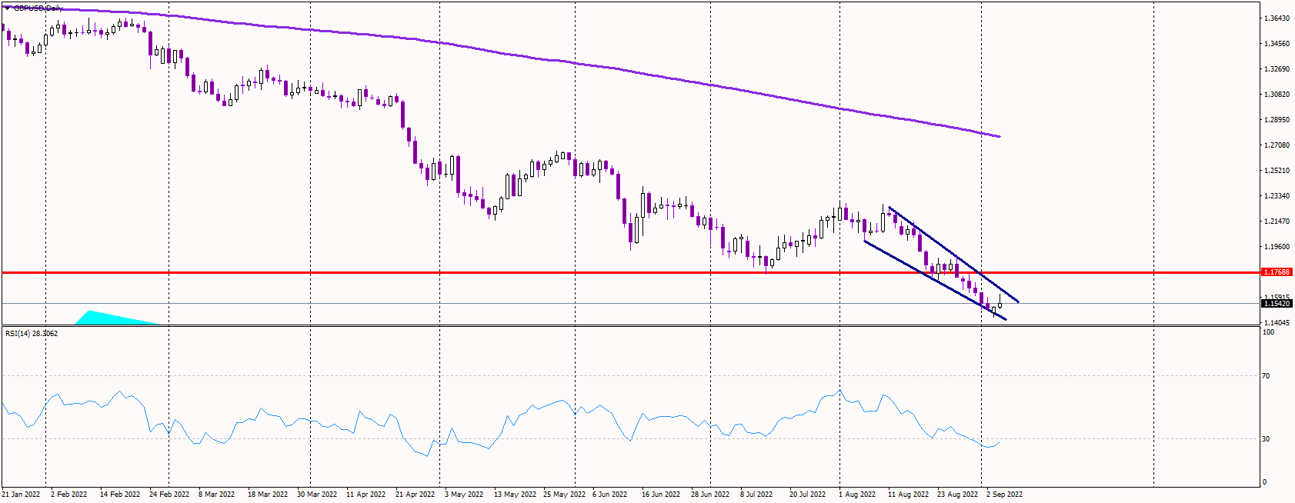Click the RSI 100 scale label
The image size is (1295, 503).
(1269, 332)
